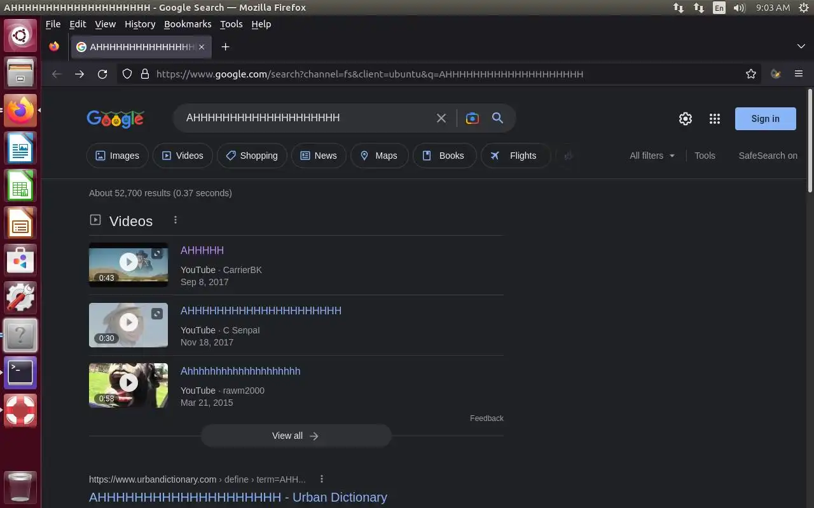Screen dimensions: 814x508
Task: Click the Feedback link
Action: pyautogui.click(x=486, y=418)
